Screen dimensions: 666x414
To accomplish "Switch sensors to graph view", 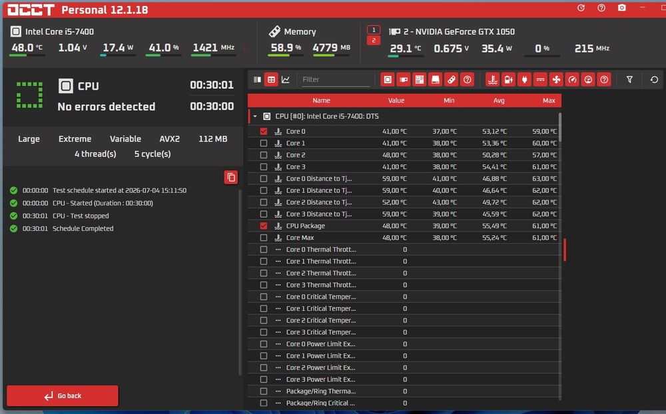I will point(286,79).
